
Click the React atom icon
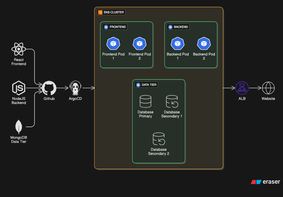click(19, 49)
